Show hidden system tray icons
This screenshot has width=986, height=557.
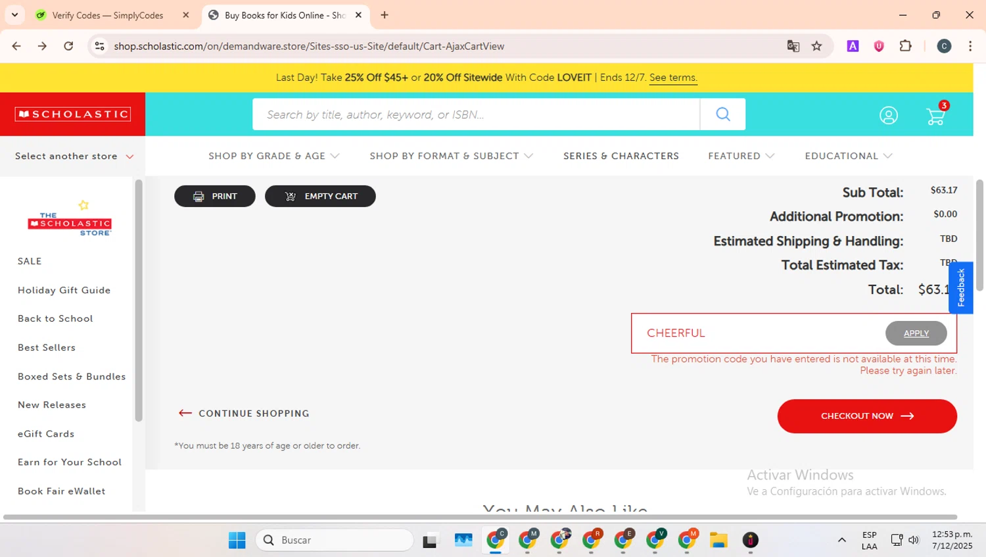(842, 540)
